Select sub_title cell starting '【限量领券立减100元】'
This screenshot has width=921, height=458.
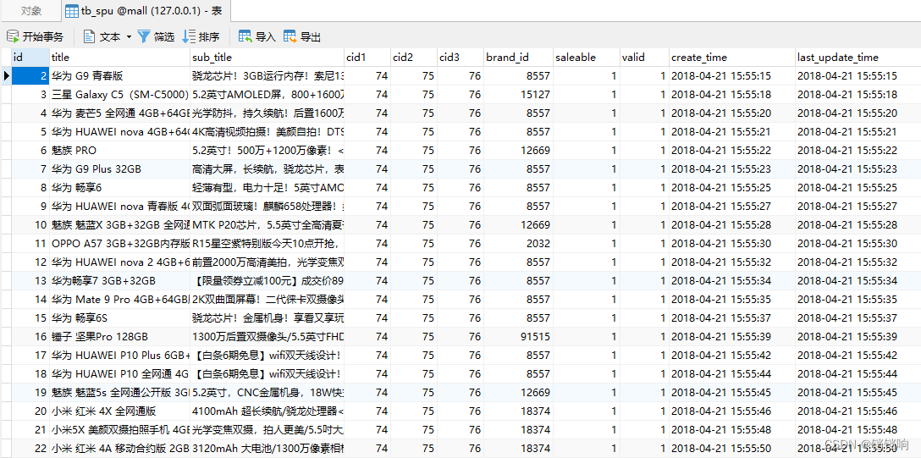[267, 281]
